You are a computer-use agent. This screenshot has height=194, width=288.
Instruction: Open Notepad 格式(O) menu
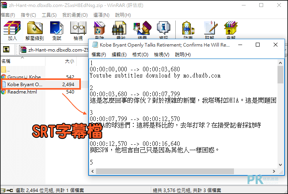[140, 55]
